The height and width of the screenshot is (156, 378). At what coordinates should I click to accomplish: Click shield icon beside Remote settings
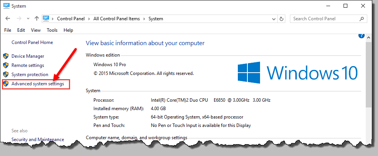(6, 65)
